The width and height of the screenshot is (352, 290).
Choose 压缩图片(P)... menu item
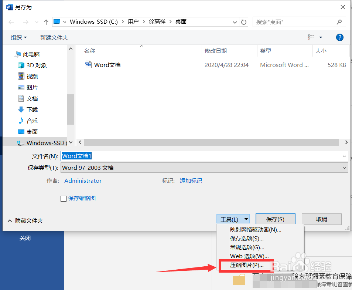click(246, 265)
